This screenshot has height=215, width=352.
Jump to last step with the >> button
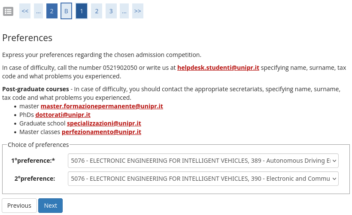click(137, 11)
